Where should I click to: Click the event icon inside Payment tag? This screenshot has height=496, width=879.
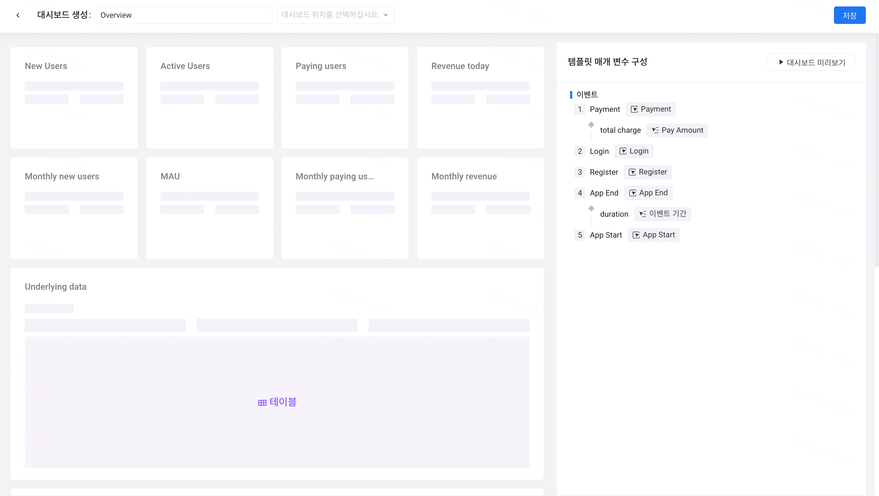click(x=634, y=109)
